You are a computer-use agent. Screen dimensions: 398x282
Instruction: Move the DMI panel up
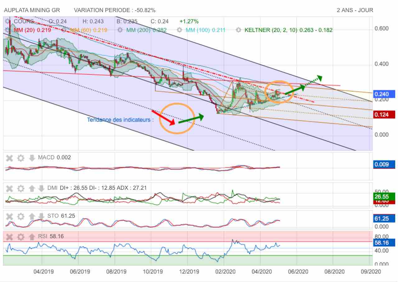32,188
